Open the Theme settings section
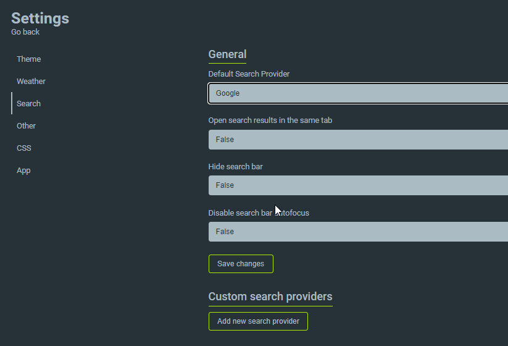The width and height of the screenshot is (508, 346). (29, 59)
